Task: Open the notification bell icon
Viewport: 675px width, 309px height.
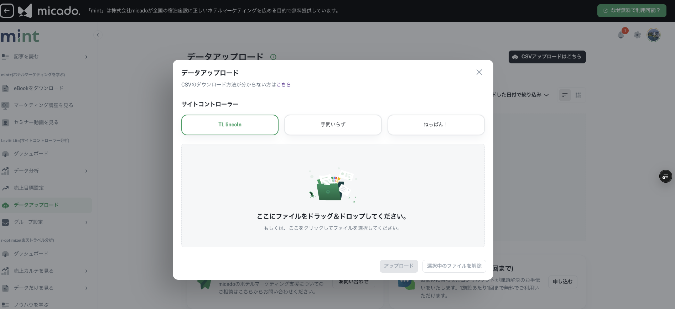Action: coord(621,35)
